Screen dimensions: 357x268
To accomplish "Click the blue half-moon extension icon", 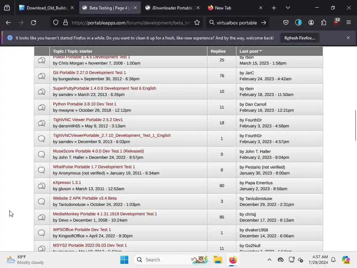I will (298, 23).
